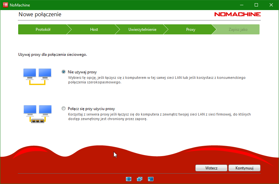
Task: Switch to the Proxy step
Action: (190, 30)
